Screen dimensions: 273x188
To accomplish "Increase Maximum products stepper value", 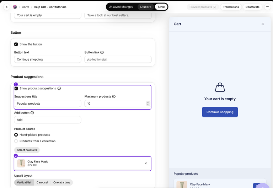I will (148, 103).
